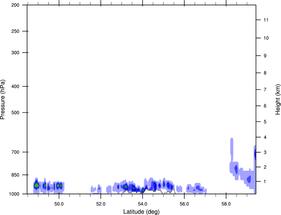This screenshot has width=281, height=215.
Task: Click the 7 km height label
Action: click(x=265, y=90)
